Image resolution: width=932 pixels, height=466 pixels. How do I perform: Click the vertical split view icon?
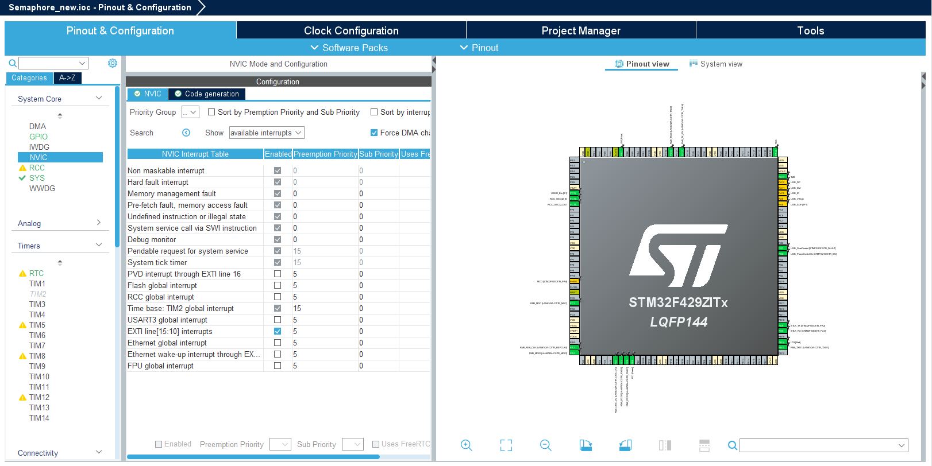click(x=665, y=445)
